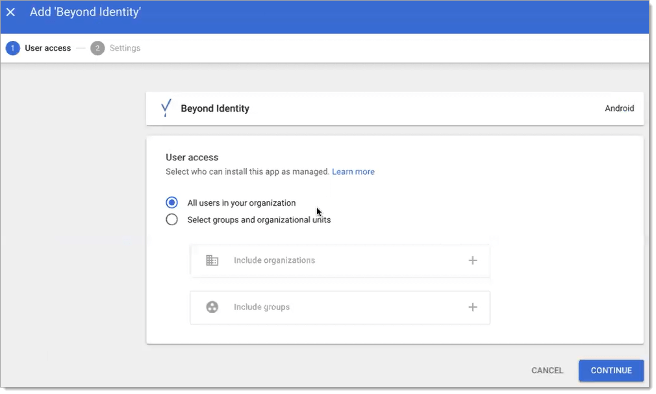Select All users in your organization
This screenshot has height=394, width=656.
171,202
